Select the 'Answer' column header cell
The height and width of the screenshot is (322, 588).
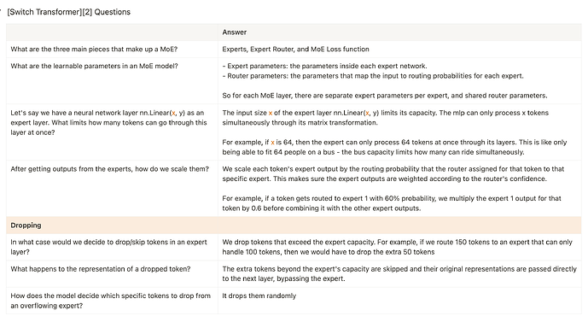point(399,32)
